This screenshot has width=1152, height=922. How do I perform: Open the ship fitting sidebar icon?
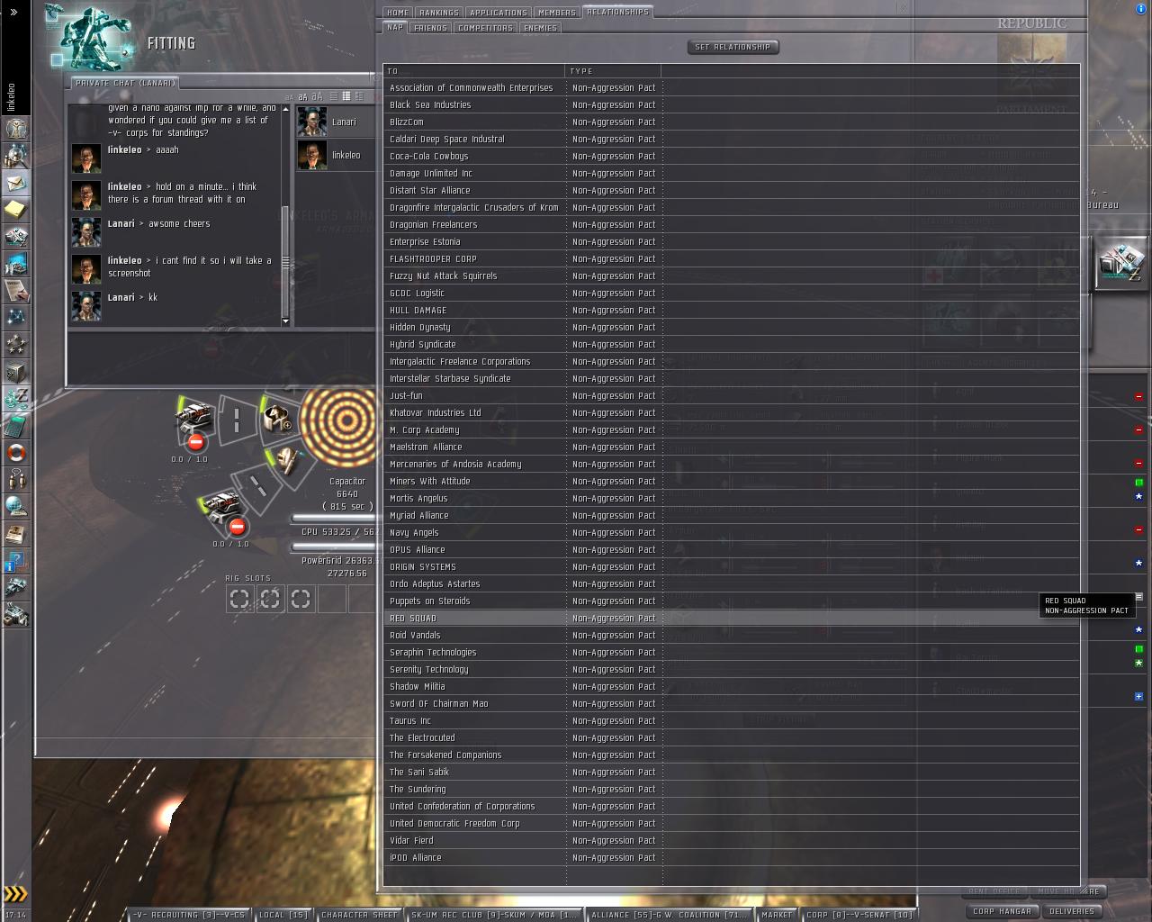click(16, 589)
